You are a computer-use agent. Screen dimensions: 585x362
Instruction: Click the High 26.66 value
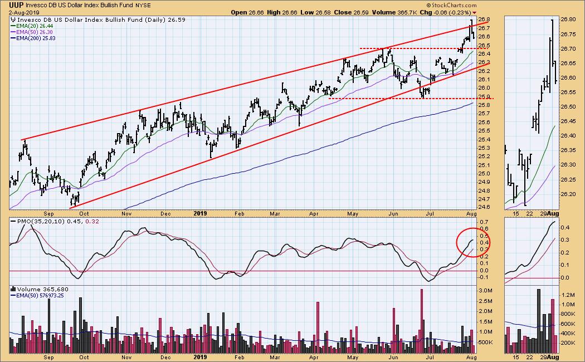282,12
